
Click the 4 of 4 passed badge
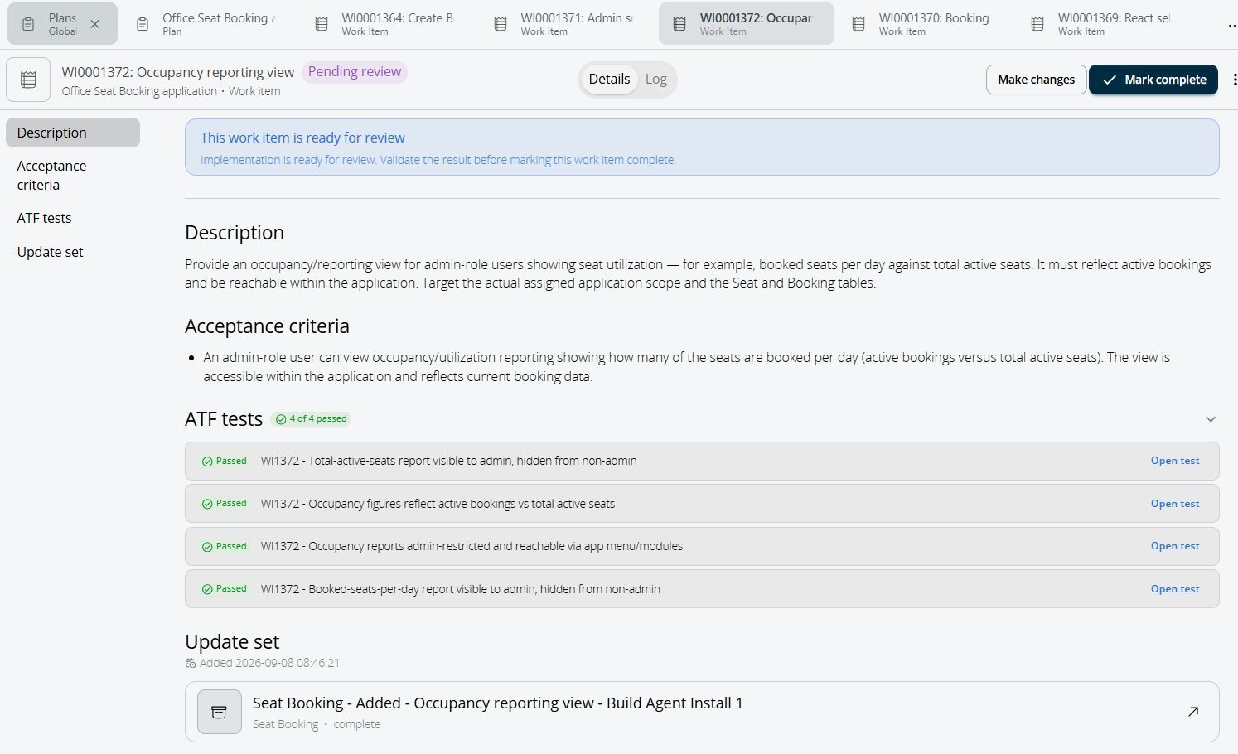(311, 419)
